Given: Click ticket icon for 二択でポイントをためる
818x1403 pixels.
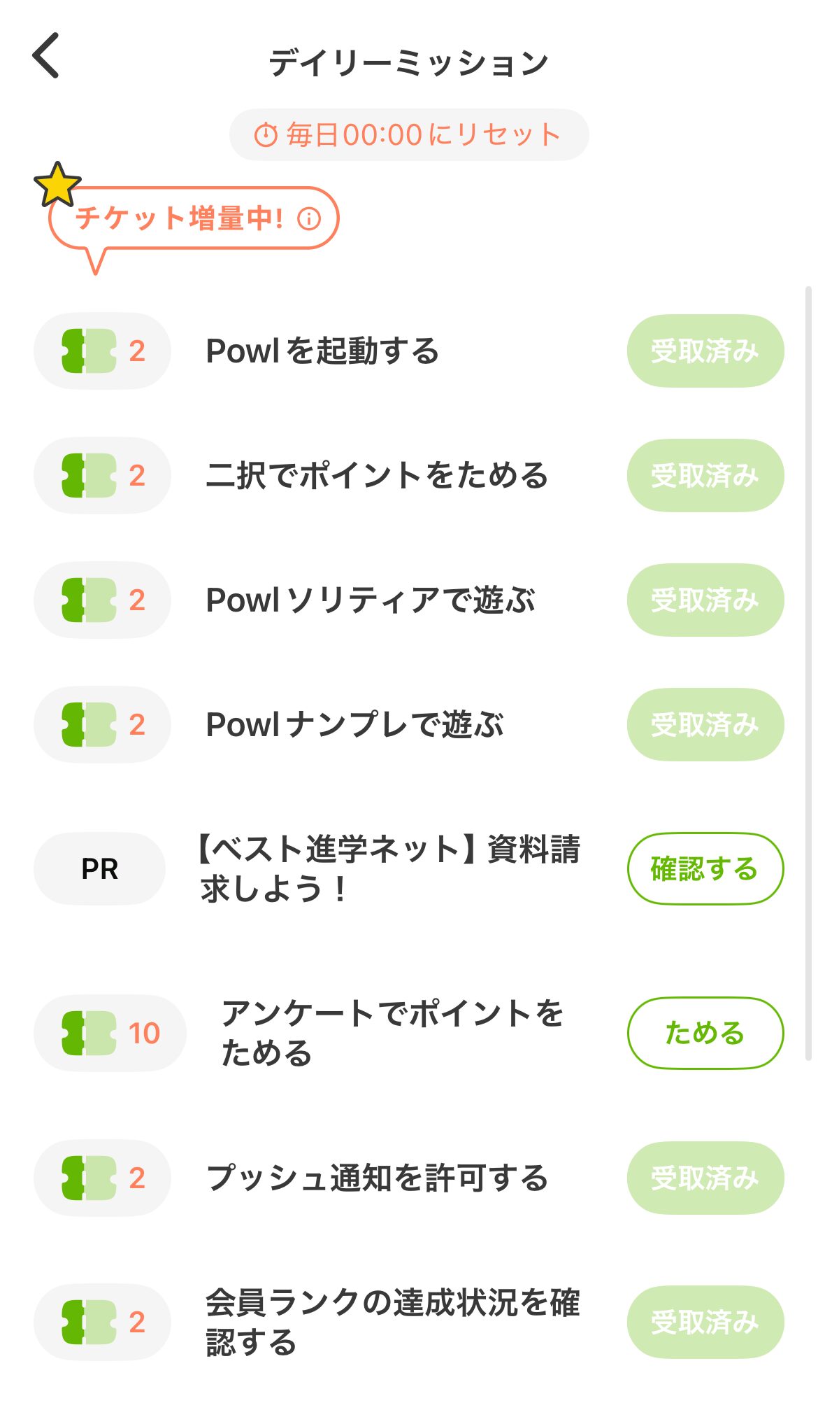Looking at the screenshot, I should point(89,475).
